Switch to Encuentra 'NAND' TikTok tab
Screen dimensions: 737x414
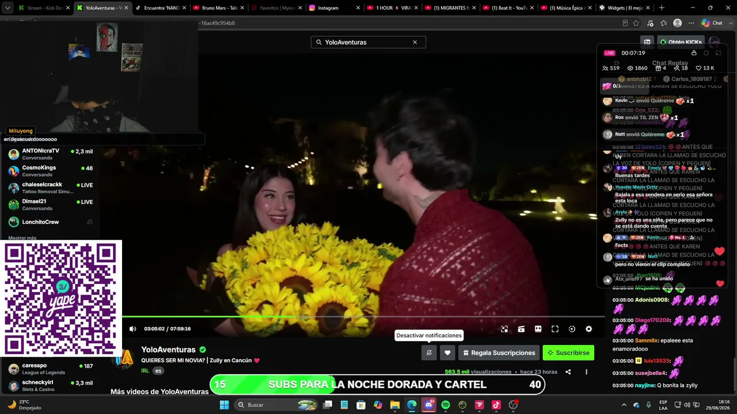(x=161, y=8)
